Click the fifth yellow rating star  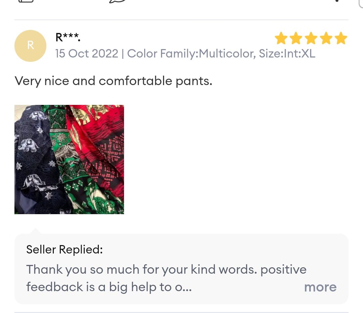click(x=341, y=39)
